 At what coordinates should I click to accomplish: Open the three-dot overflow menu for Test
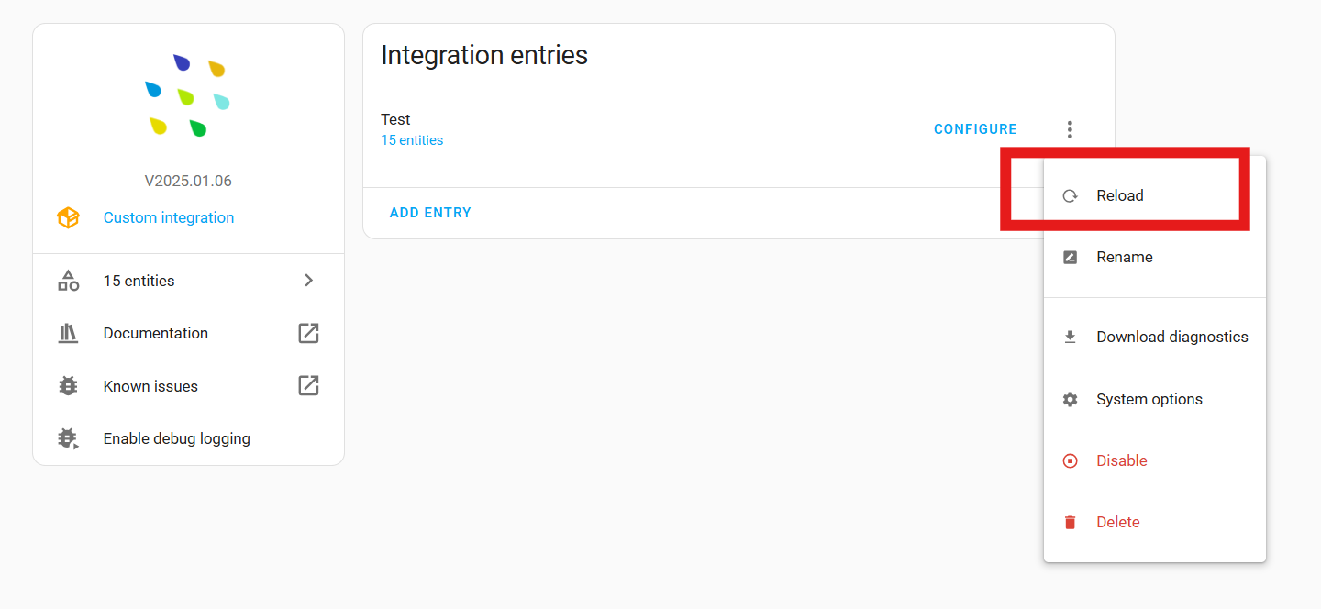coord(1070,129)
